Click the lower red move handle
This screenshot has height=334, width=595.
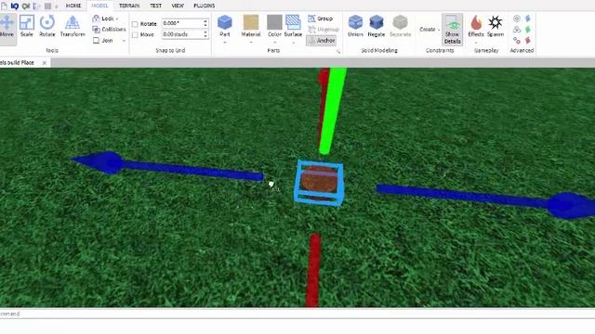[x=313, y=270]
